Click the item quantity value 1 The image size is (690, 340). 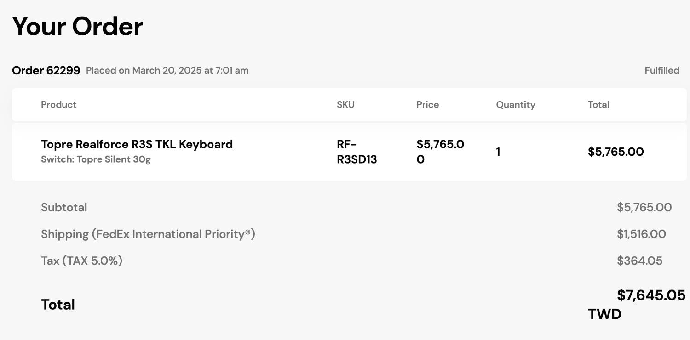click(498, 152)
